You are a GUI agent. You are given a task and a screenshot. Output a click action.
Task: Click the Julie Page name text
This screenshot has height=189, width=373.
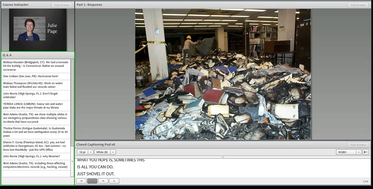(52, 28)
